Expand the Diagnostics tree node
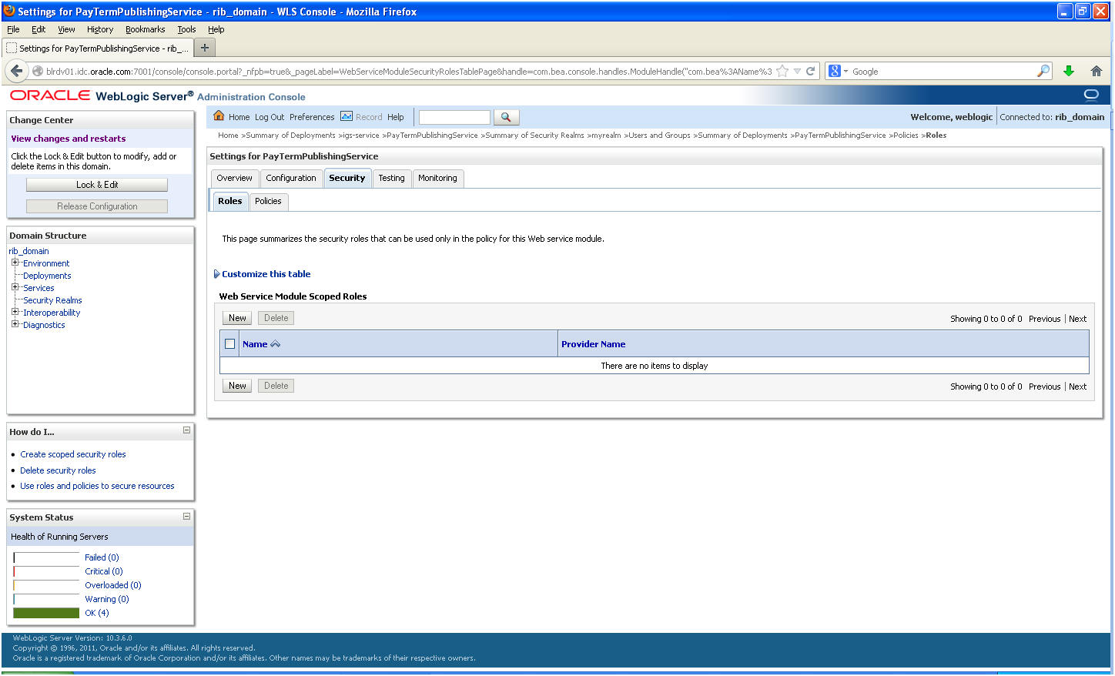Image resolution: width=1115 pixels, height=676 pixels. tap(15, 324)
